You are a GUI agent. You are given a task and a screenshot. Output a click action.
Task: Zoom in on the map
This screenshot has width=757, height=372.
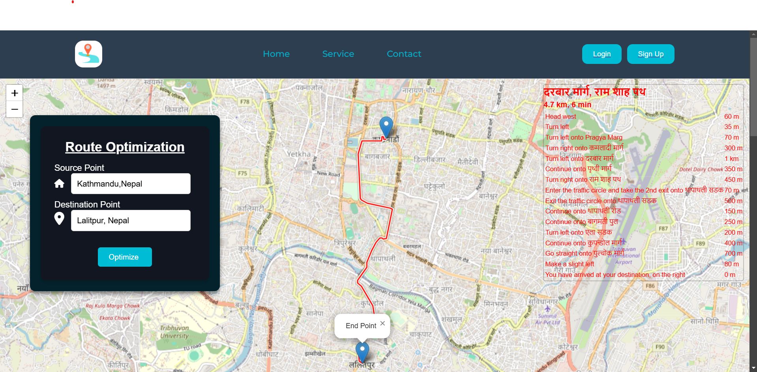15,93
